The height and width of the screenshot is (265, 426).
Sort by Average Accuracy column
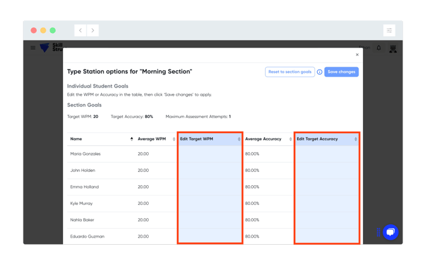[291, 139]
